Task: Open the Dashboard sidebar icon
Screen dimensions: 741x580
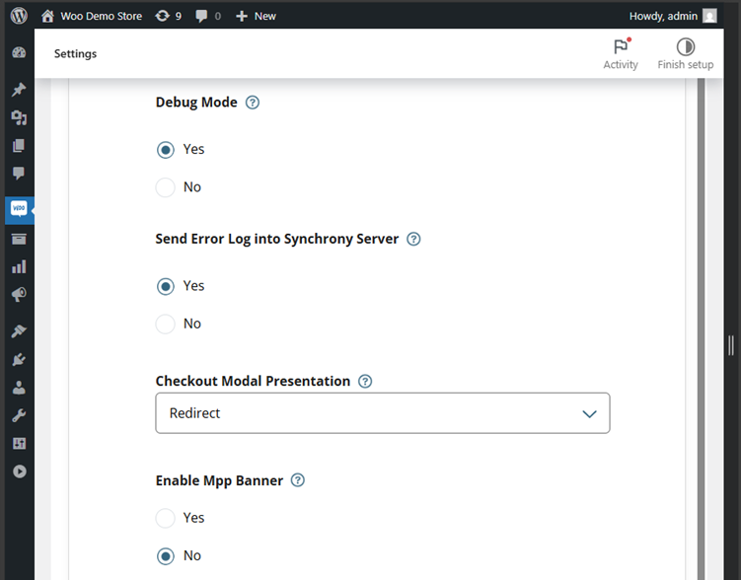Action: click(19, 53)
